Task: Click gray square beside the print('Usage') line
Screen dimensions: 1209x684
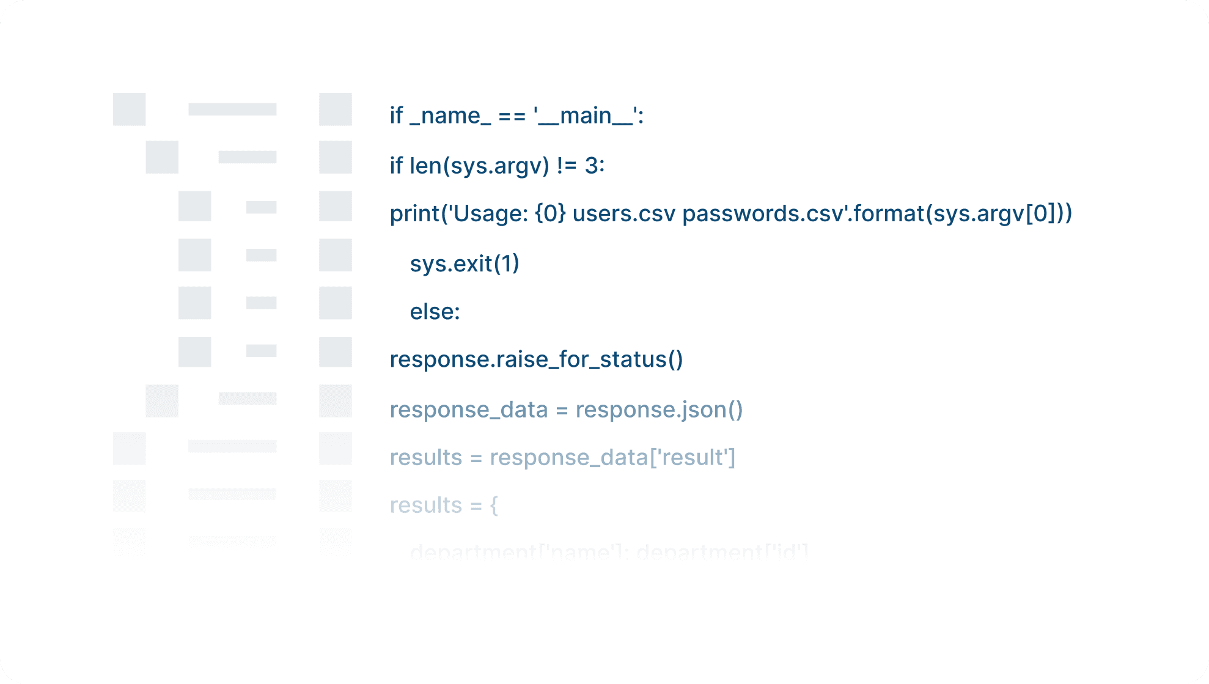Action: (x=336, y=207)
